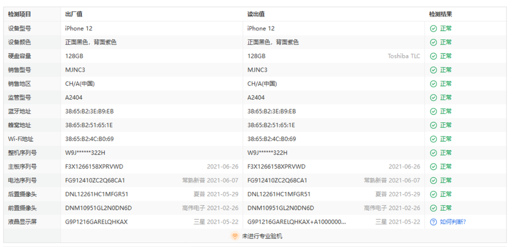Select the 硬盘容量 row label
Viewport: 512px width, 247px height.
[x=19, y=56]
